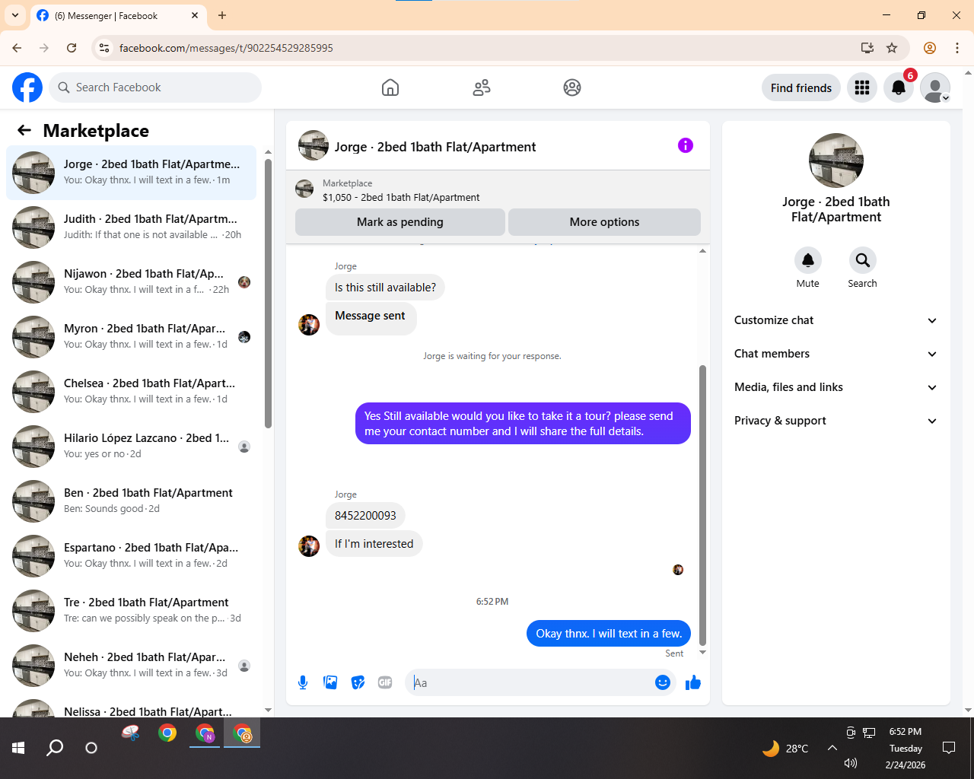Open the Chrome profile icon
The width and height of the screenshot is (974, 779).
[930, 48]
